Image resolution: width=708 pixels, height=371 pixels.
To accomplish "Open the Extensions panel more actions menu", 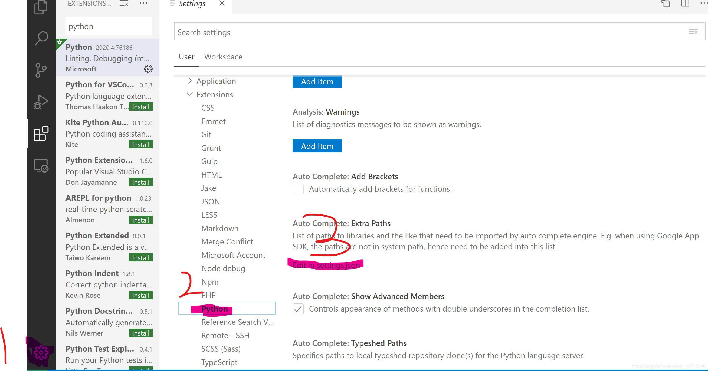I will [x=143, y=3].
